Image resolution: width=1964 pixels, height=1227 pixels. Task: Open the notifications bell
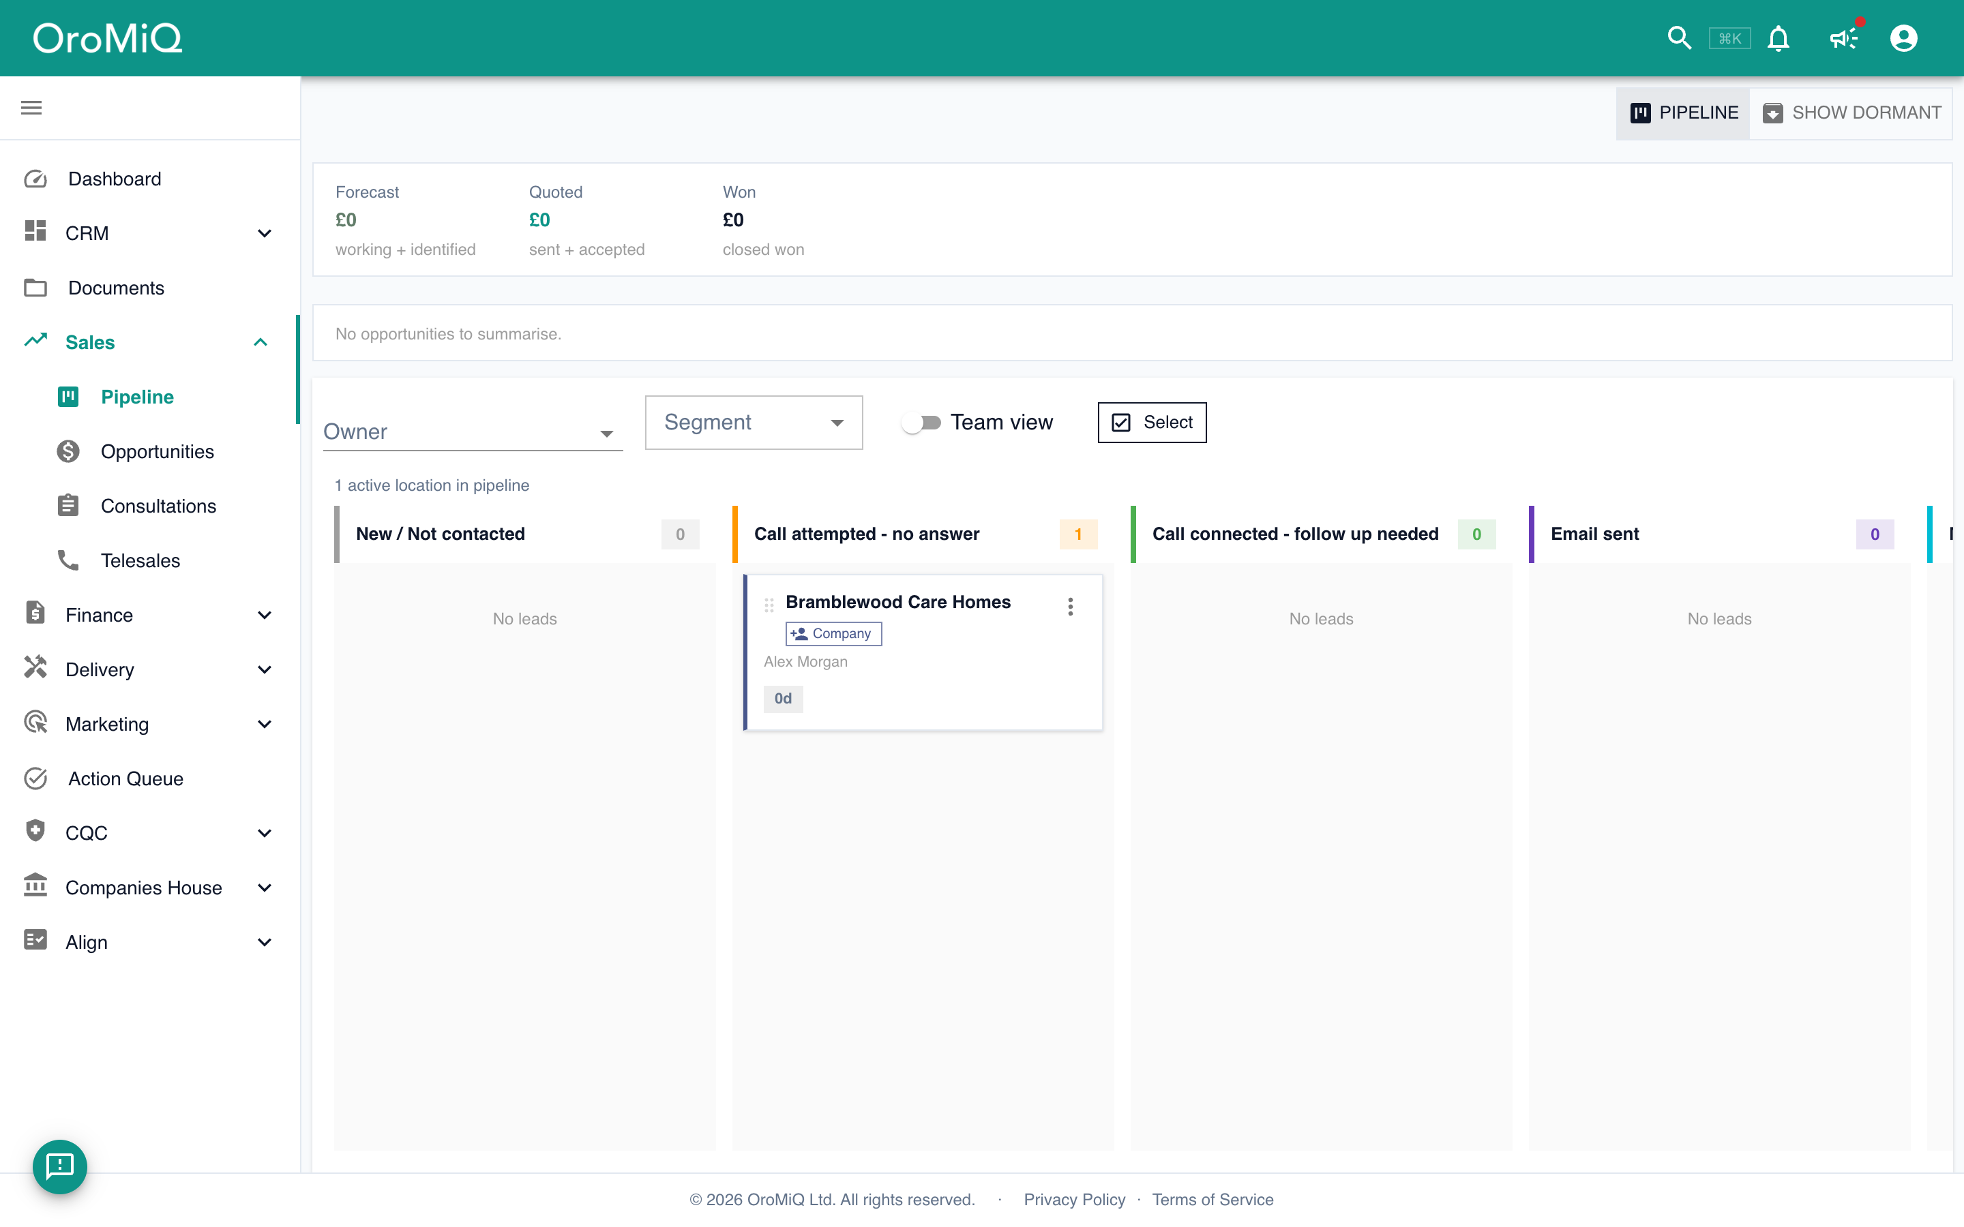[1778, 38]
